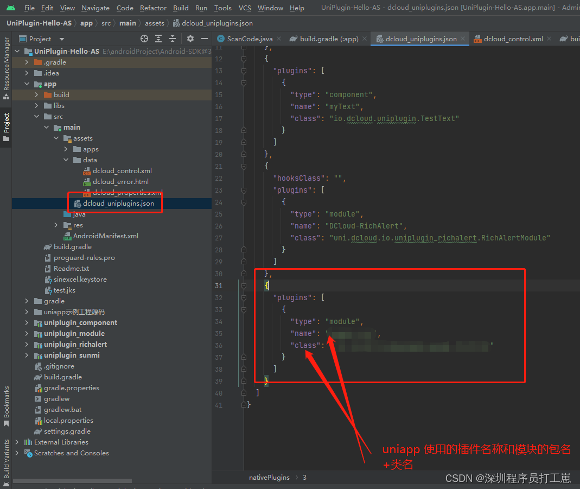580x489 pixels.
Task: Open Project panel settings gear
Action: [x=190, y=39]
